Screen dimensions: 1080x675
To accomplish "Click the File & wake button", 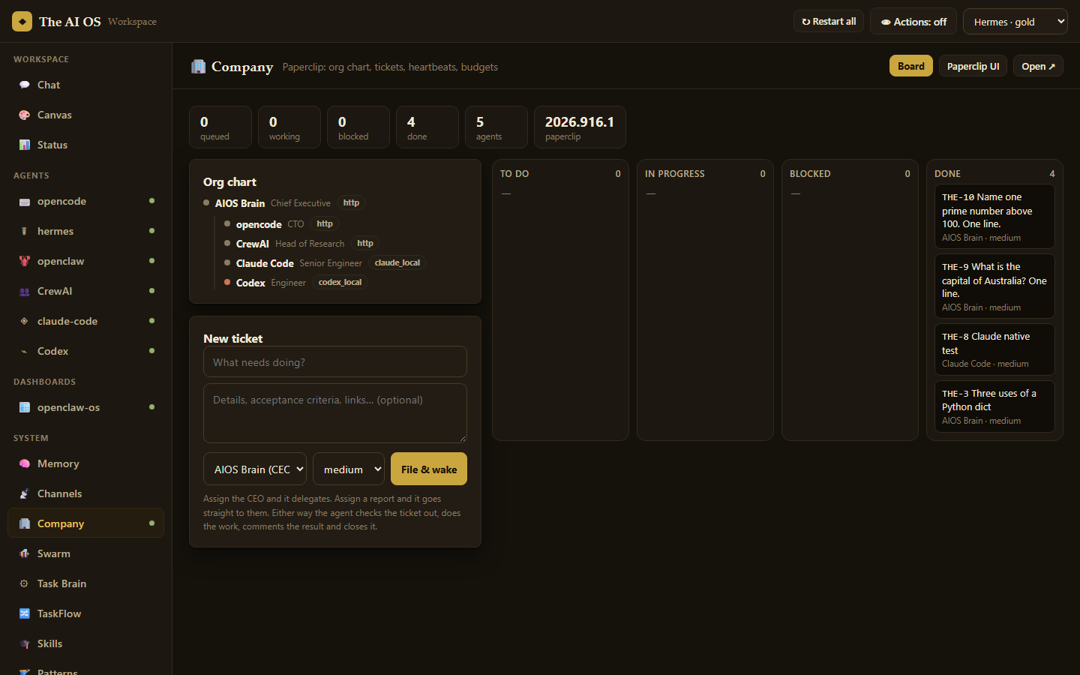I will coord(429,469).
